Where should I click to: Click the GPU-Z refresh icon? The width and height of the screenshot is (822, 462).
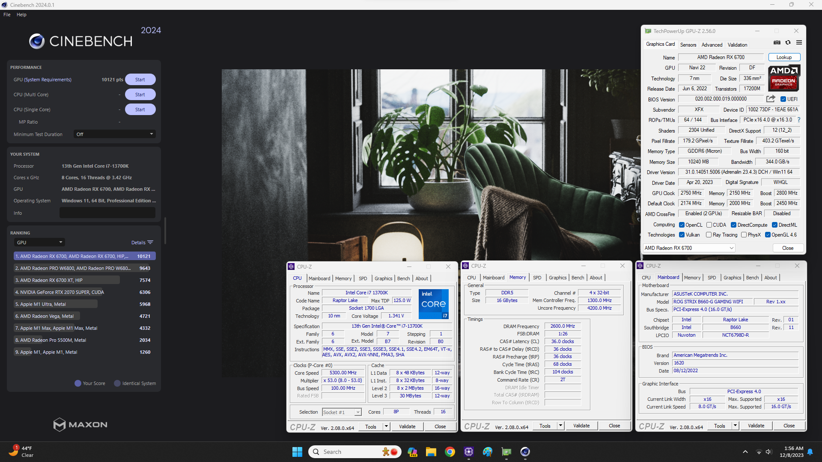coord(788,43)
